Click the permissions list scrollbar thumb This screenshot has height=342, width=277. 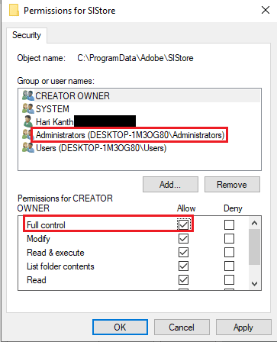click(x=254, y=247)
